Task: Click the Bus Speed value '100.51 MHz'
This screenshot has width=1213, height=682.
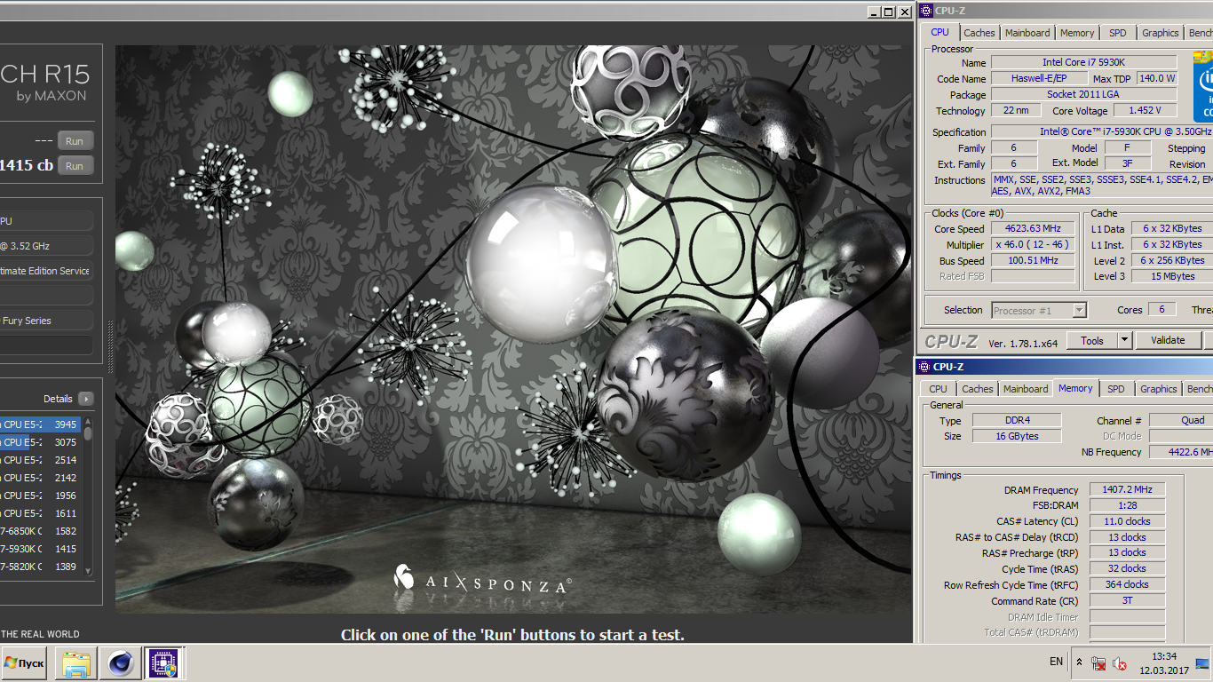Action: (x=1033, y=260)
